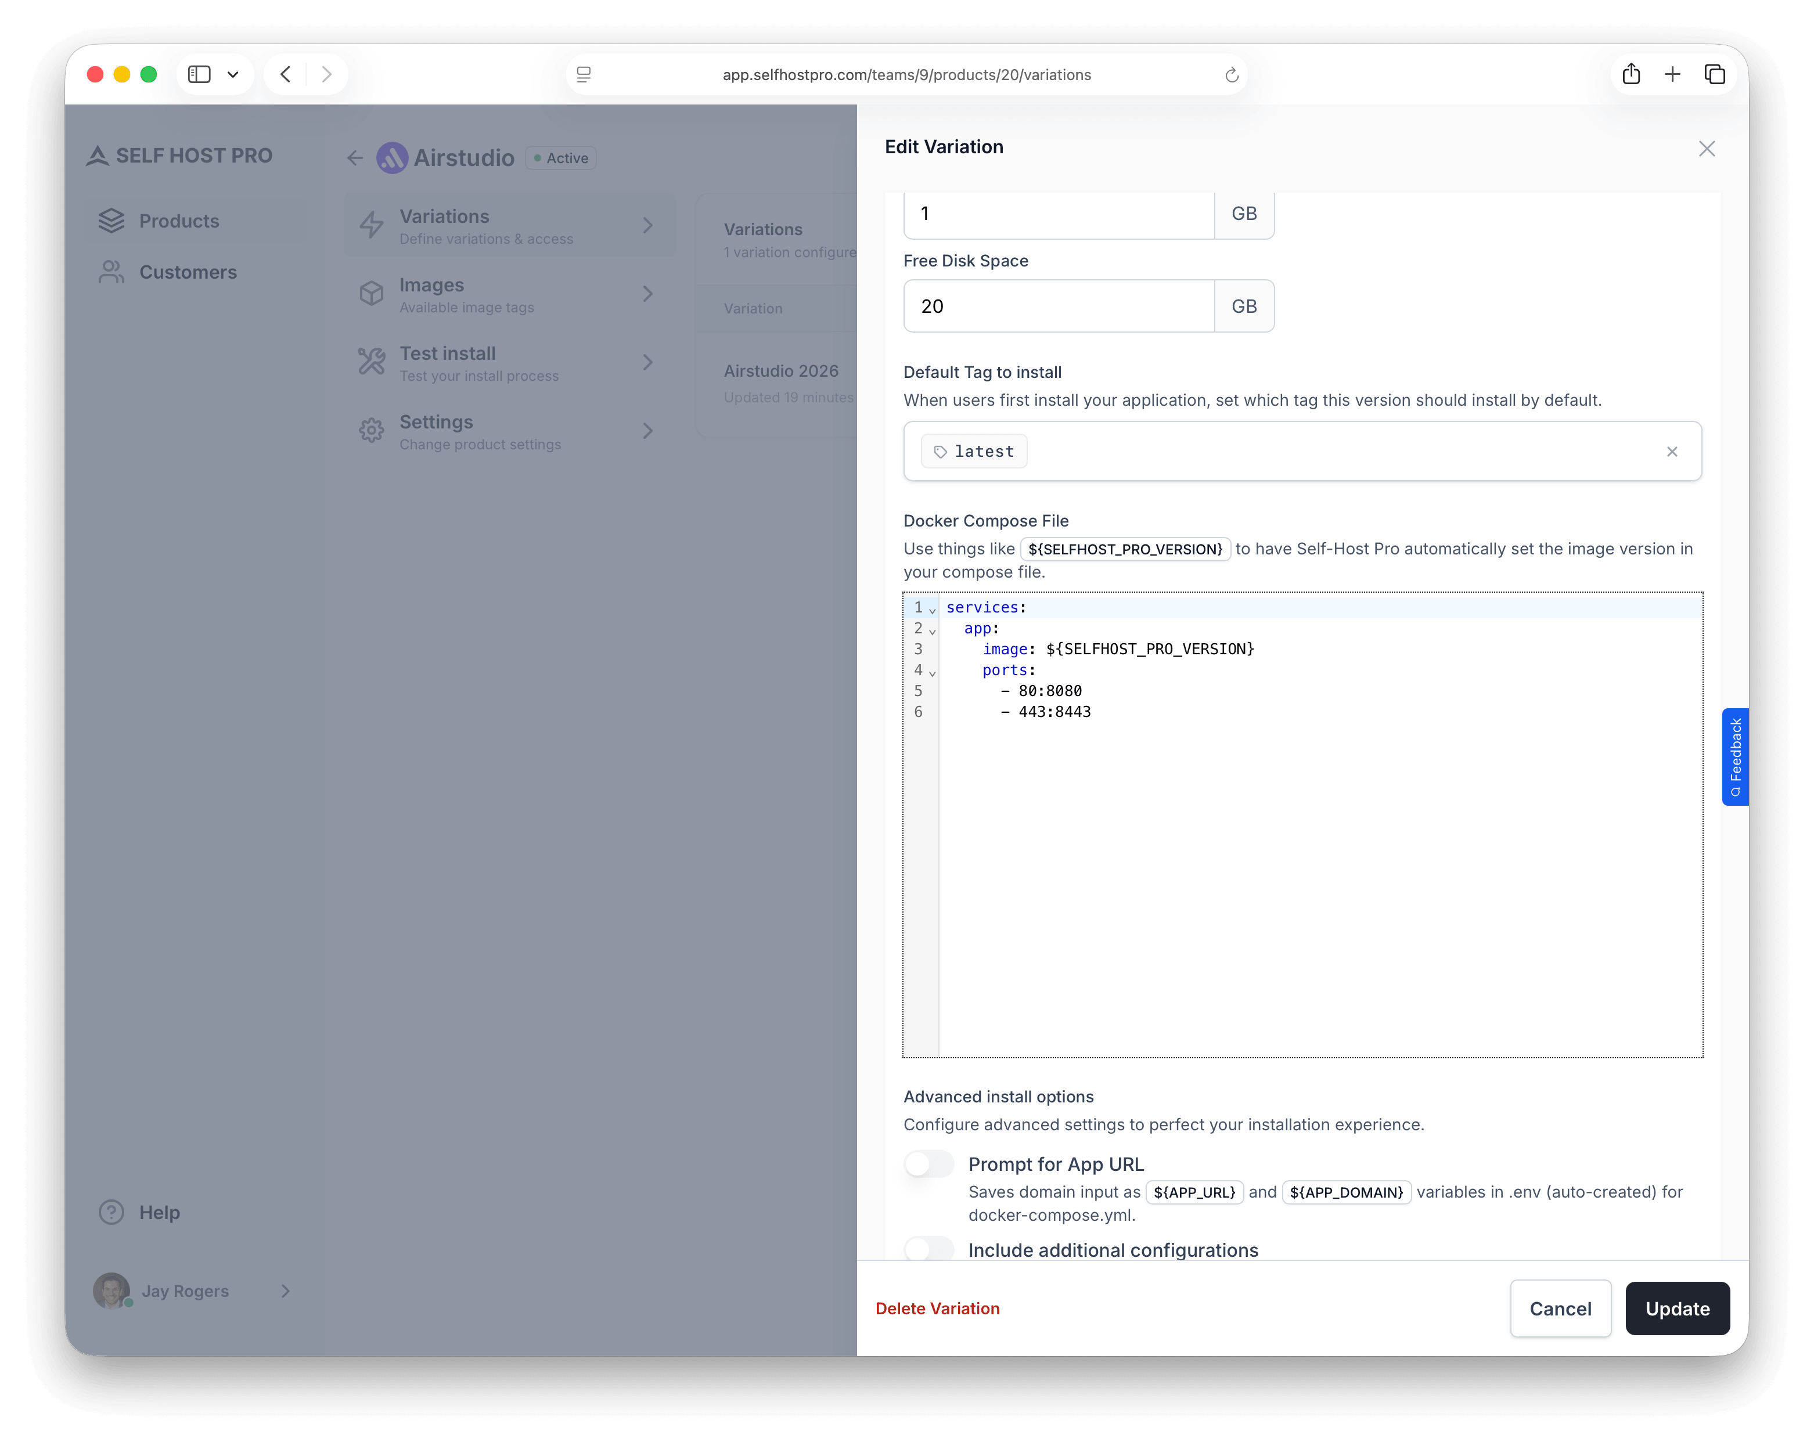Click the Self Host Pro logo
Screen dimensions: 1814x1442
tap(180, 156)
